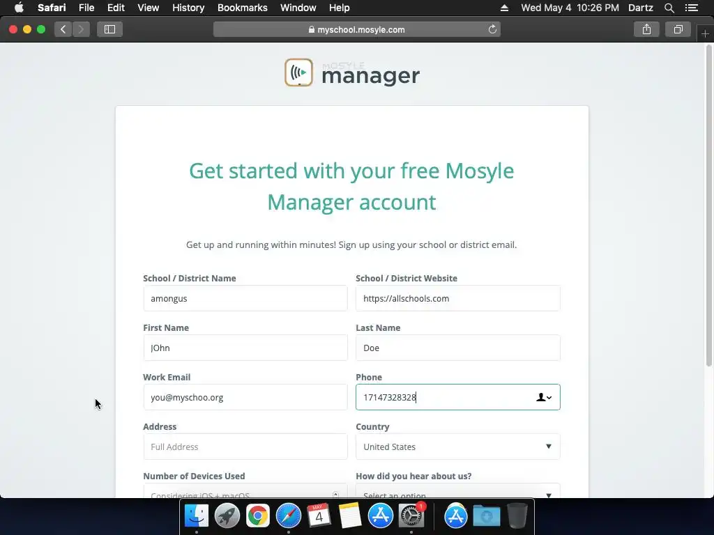Open System Preferences with badge in Dock
This screenshot has width=714, height=535.
pyautogui.click(x=411, y=515)
